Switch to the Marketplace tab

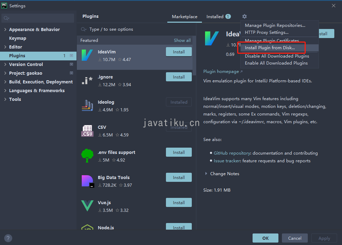pyautogui.click(x=184, y=16)
